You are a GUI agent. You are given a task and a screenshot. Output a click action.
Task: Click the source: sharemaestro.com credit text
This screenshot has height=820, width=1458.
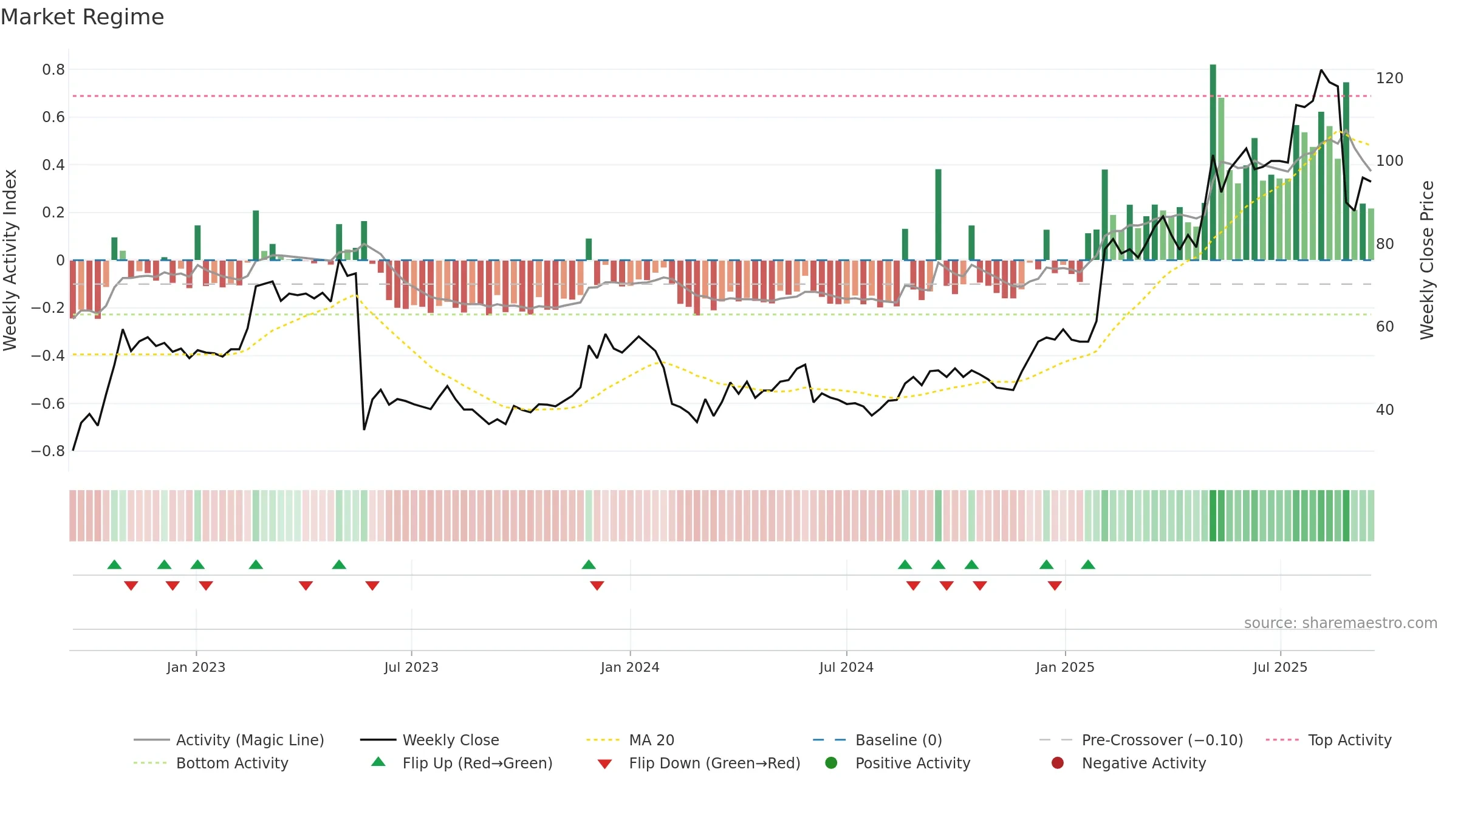1341,623
